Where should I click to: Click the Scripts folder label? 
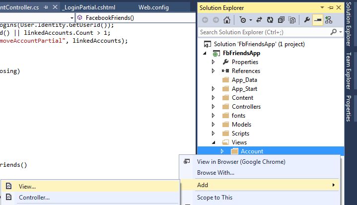[240, 134]
